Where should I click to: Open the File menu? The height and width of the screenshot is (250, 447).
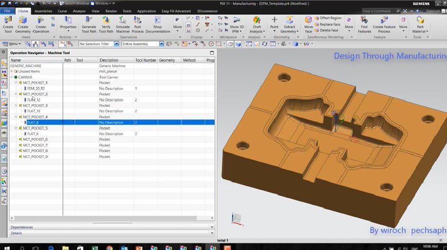pyautogui.click(x=7, y=11)
